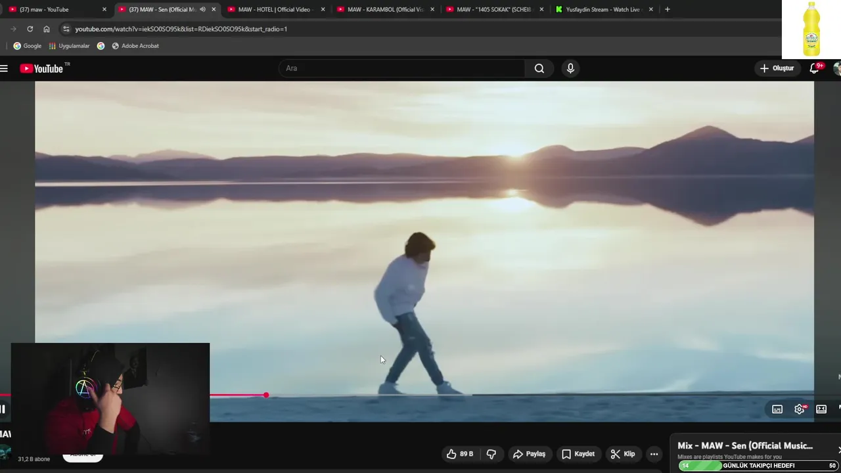The height and width of the screenshot is (473, 841).
Task: Click the GÜNLÜK TAKİPÇİ HEDEFİ progress bar
Action: 758,466
